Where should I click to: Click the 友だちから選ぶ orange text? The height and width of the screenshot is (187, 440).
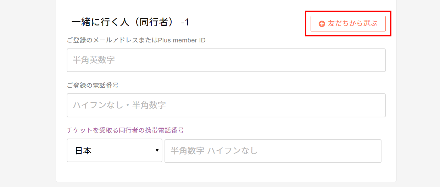coord(352,24)
